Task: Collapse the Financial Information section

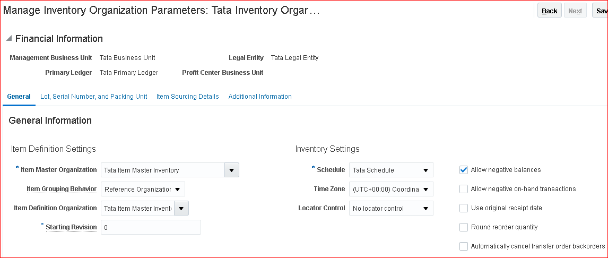Action: tap(8, 39)
